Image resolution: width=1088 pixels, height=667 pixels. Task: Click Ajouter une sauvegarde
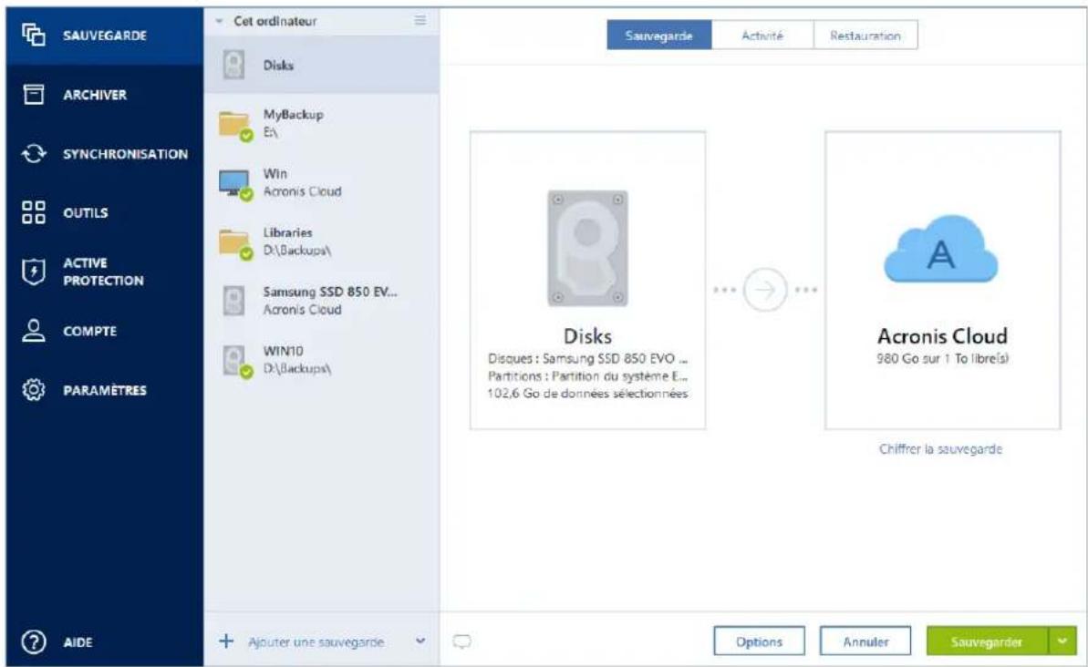[316, 642]
